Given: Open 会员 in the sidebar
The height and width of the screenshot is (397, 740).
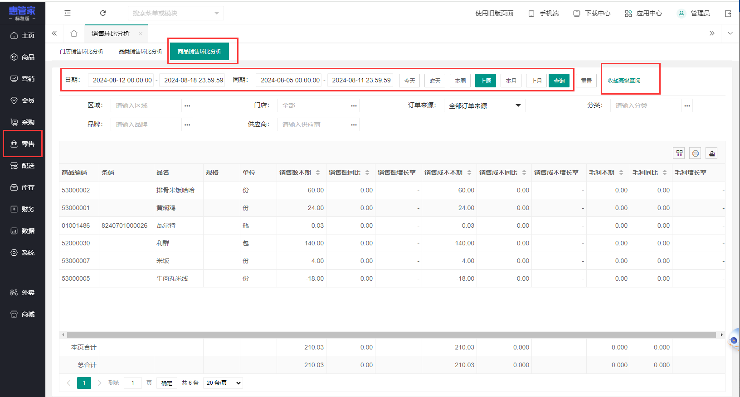Looking at the screenshot, I should click(23, 100).
